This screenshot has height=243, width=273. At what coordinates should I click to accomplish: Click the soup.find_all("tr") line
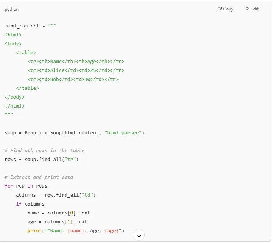(x=41, y=159)
